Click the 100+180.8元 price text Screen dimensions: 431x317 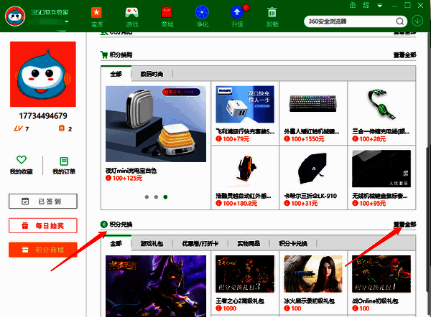tap(240, 204)
